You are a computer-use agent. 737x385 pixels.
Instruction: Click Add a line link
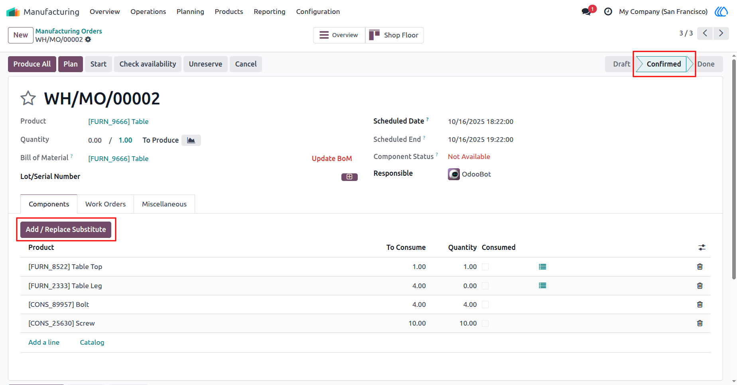tap(44, 342)
